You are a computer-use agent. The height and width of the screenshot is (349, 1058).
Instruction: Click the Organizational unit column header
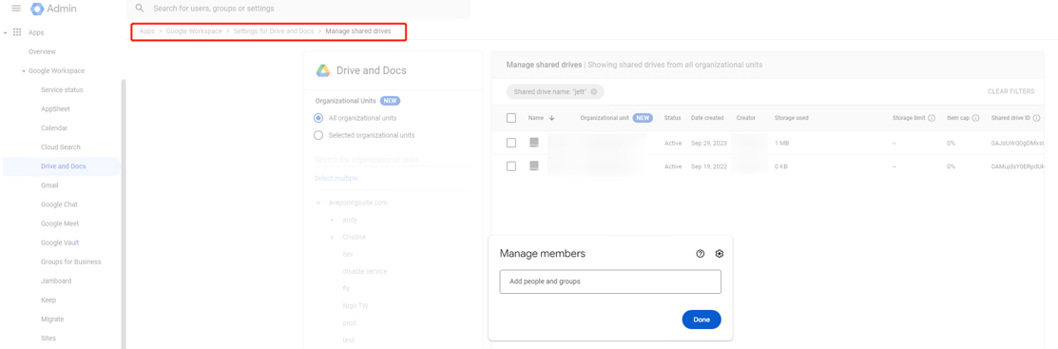pos(605,118)
